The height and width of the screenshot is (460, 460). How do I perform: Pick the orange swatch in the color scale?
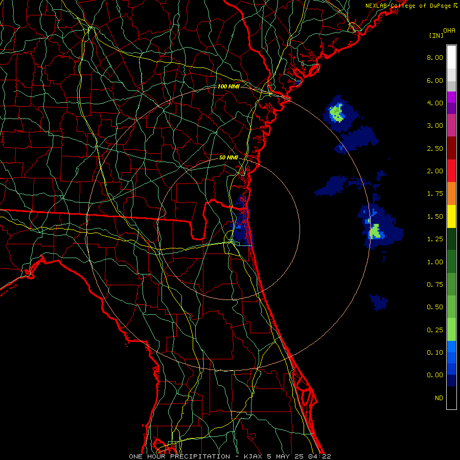(451, 194)
